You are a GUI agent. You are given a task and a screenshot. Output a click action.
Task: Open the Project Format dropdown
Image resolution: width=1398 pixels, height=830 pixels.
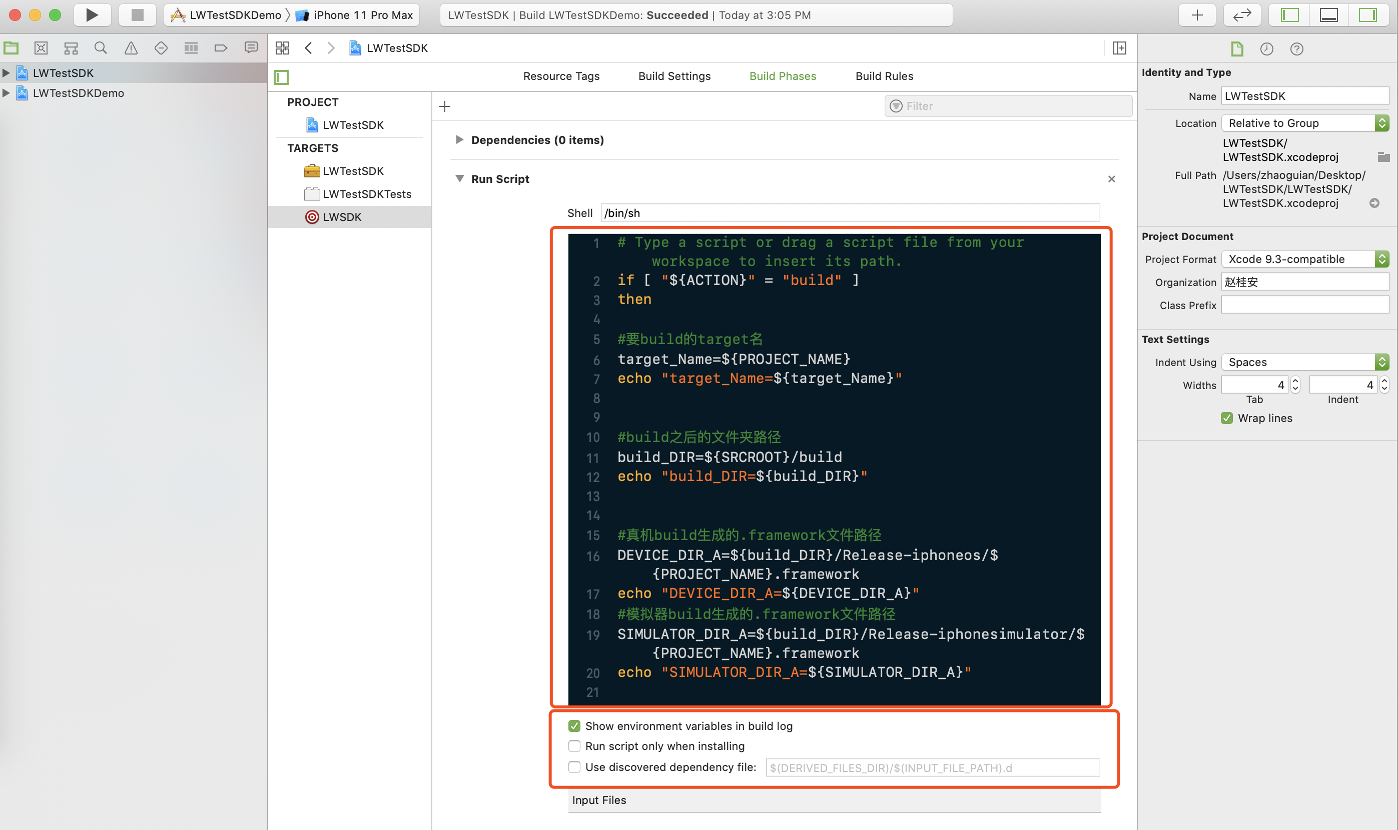(x=1304, y=259)
